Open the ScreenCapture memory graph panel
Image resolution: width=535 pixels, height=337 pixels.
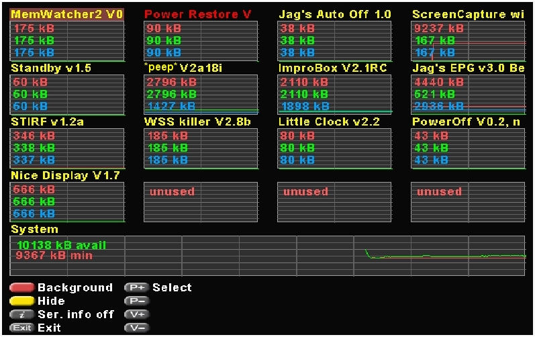click(468, 41)
